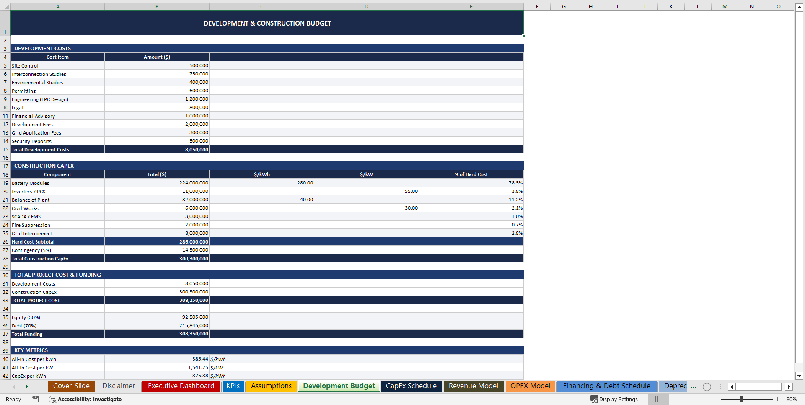The image size is (805, 405).
Task: Open Display Settings in the status bar
Action: coord(614,399)
